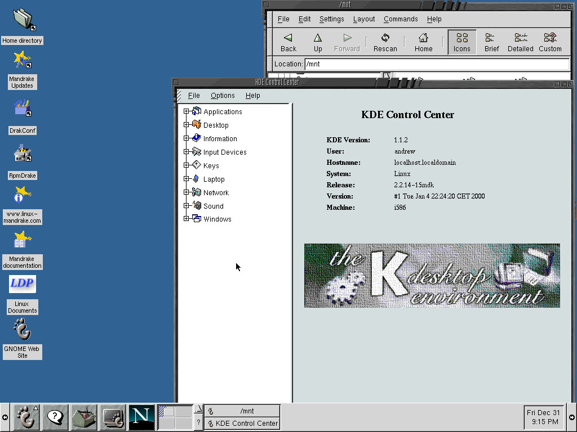Click the Back navigation arrow in file manager

tap(288, 41)
